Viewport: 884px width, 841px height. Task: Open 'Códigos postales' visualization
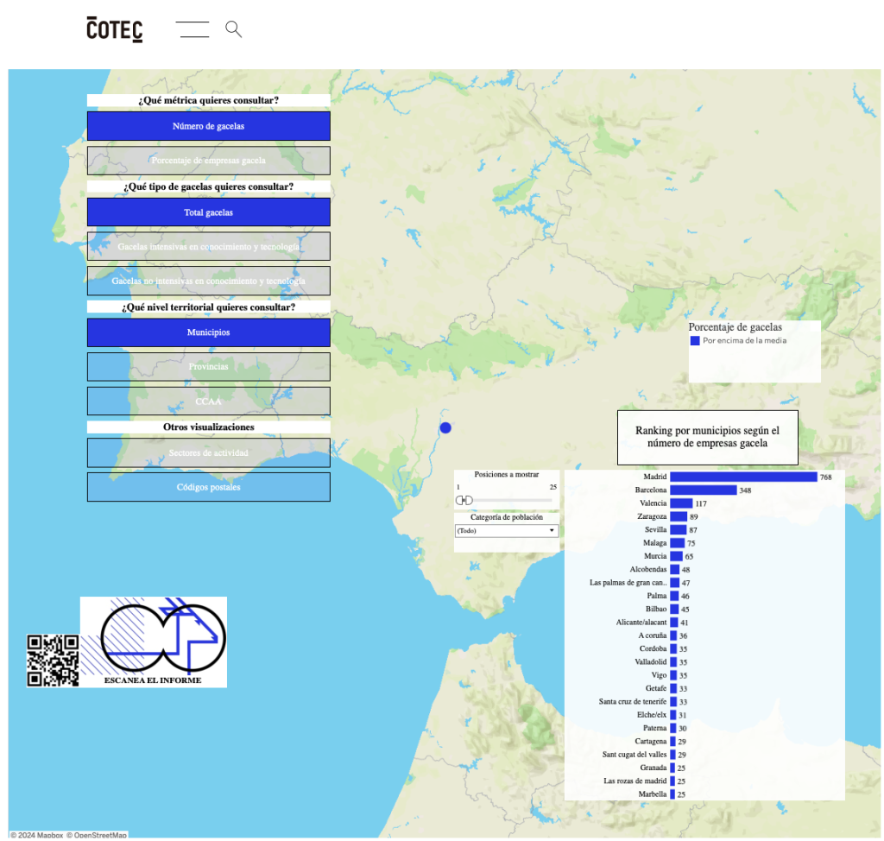(x=208, y=487)
